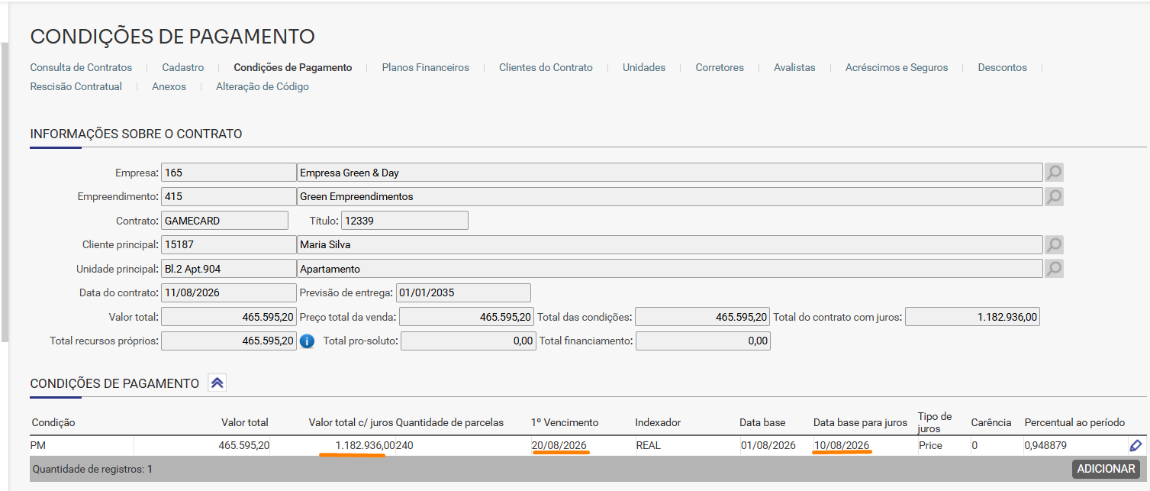Click the Total do contrato com juros field
The height and width of the screenshot is (491, 1150).
point(972,317)
